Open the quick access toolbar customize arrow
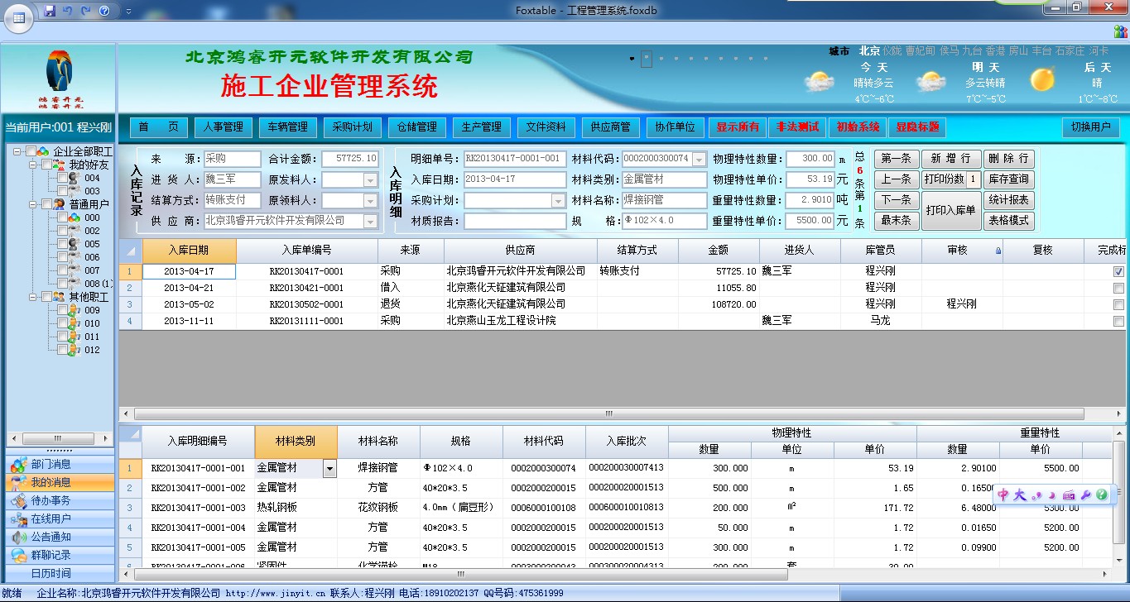This screenshot has height=602, width=1130. click(x=127, y=12)
